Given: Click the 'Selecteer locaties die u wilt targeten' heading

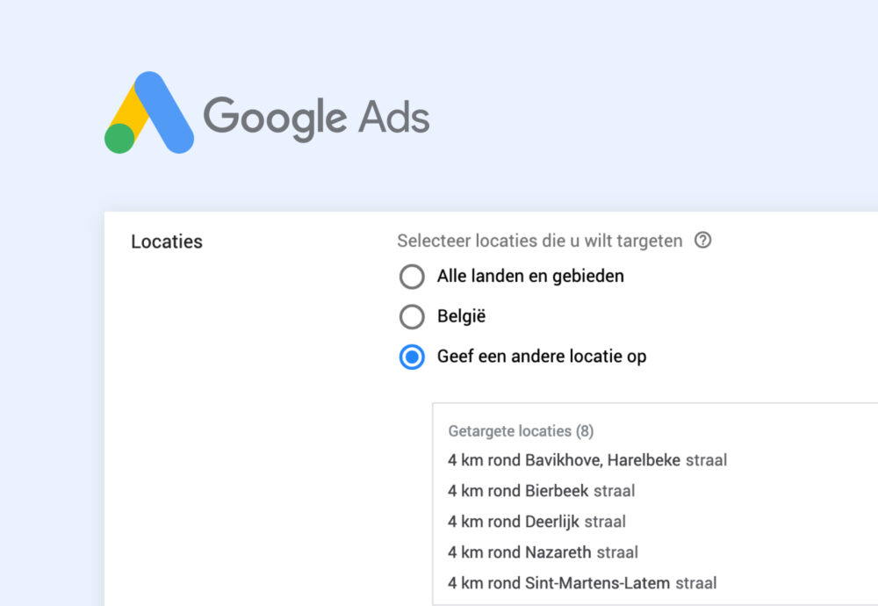Looking at the screenshot, I should pos(539,241).
